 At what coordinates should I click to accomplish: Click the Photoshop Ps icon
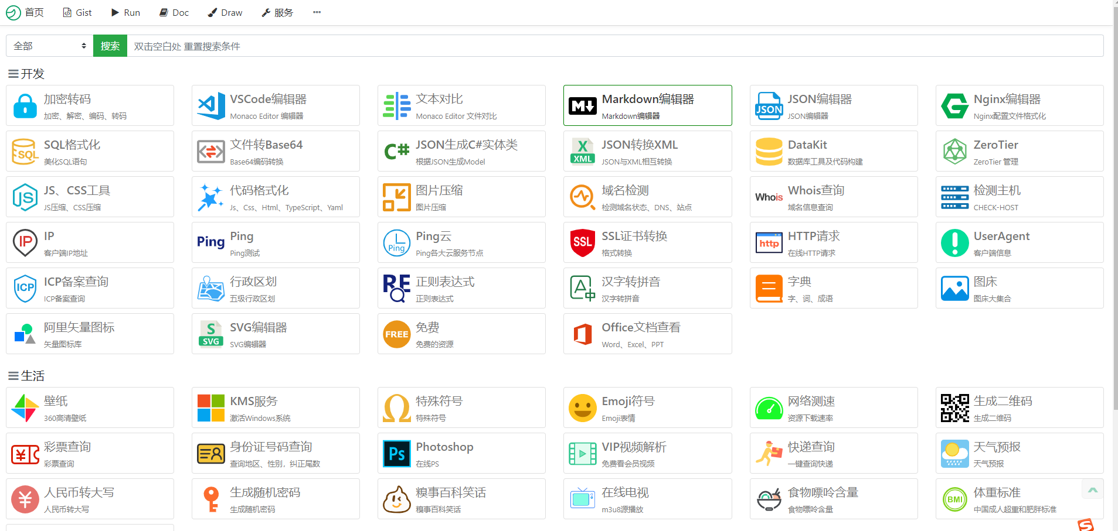point(397,454)
